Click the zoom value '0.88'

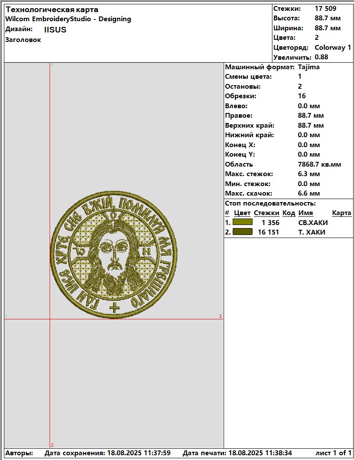click(322, 57)
